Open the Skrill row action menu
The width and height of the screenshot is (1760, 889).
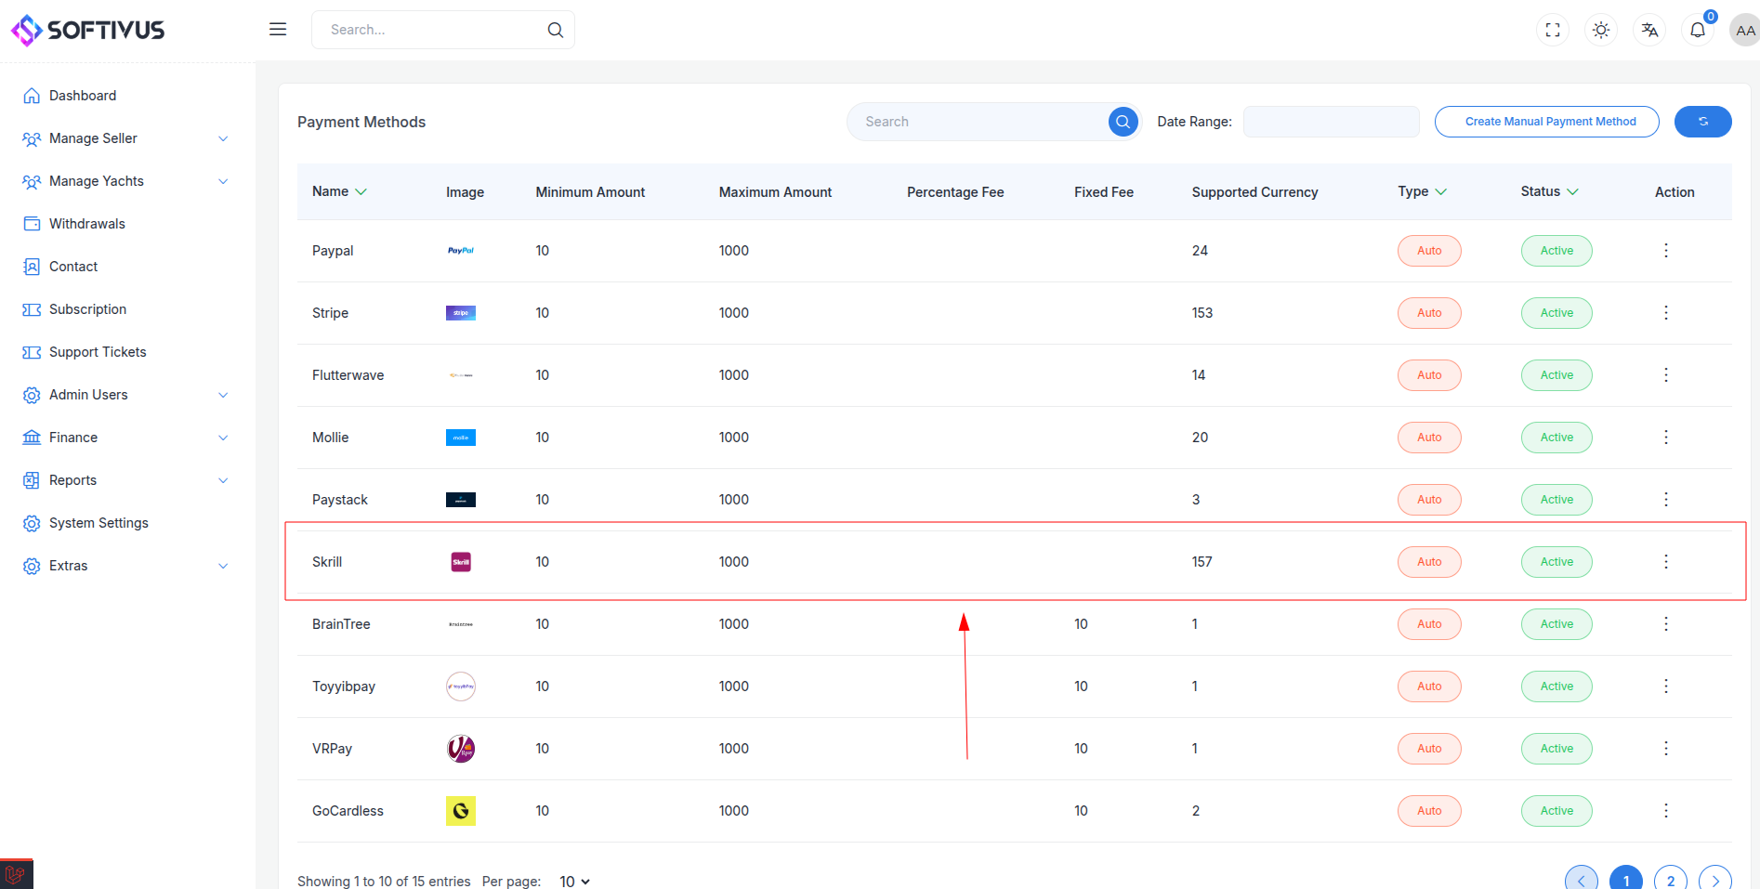1665,562
